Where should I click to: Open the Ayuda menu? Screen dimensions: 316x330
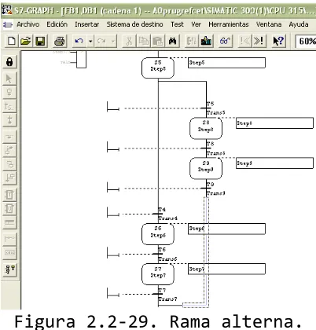(x=299, y=24)
